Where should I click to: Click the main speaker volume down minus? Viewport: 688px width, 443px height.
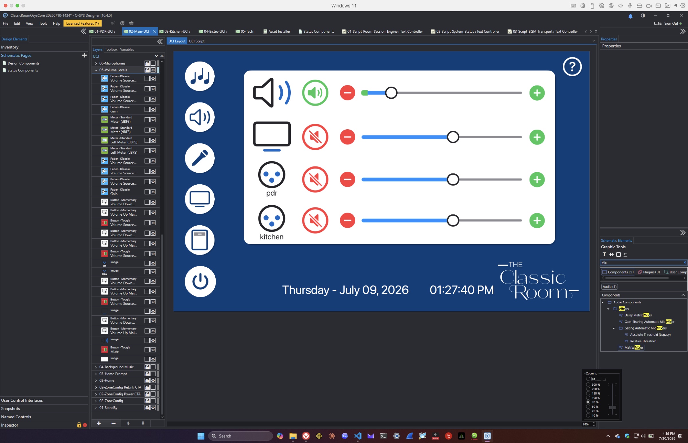347,93
